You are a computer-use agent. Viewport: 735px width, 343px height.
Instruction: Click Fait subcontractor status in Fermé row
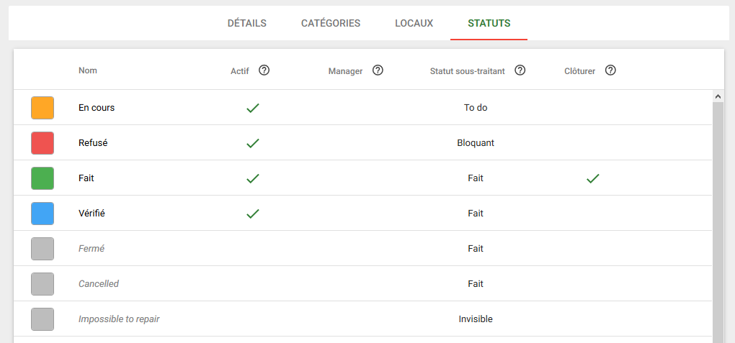(476, 249)
